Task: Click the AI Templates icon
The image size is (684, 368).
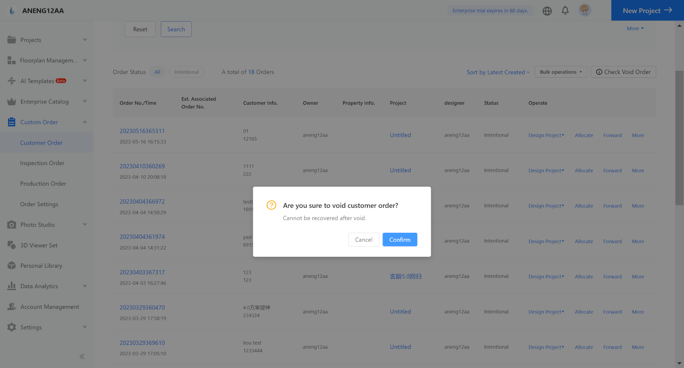Action: pyautogui.click(x=12, y=81)
